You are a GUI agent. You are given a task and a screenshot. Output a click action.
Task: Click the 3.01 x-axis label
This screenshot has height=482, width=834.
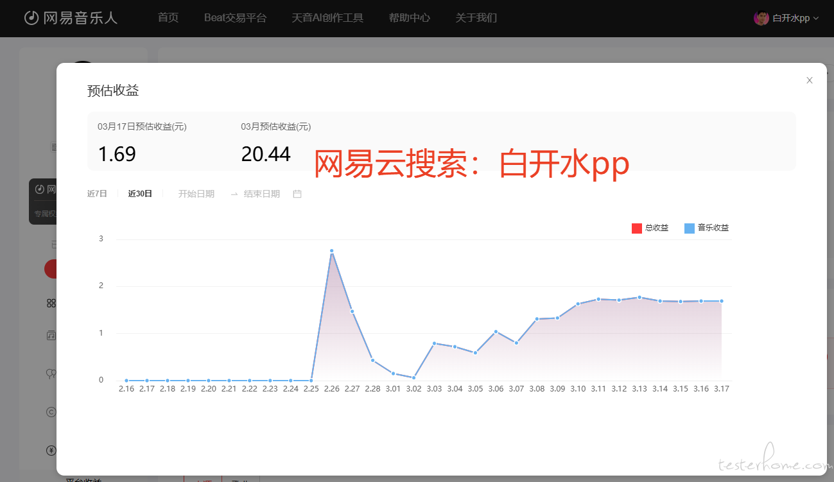coord(393,389)
